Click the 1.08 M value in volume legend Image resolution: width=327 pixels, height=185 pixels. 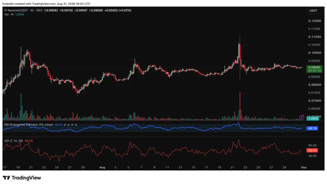click(x=19, y=14)
